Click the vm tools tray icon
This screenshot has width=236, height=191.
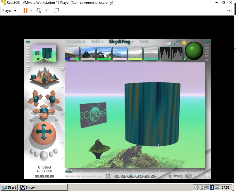point(217,187)
